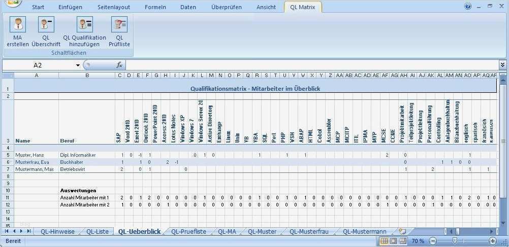Click the QL Überschrift icon
Screen dimensions: 509x247
[x=46, y=25]
